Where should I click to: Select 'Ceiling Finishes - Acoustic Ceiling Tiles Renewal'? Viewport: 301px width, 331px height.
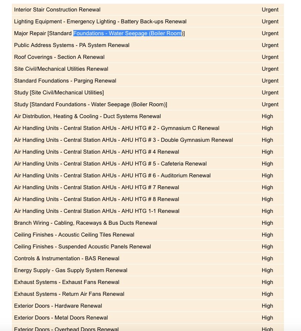74,235
